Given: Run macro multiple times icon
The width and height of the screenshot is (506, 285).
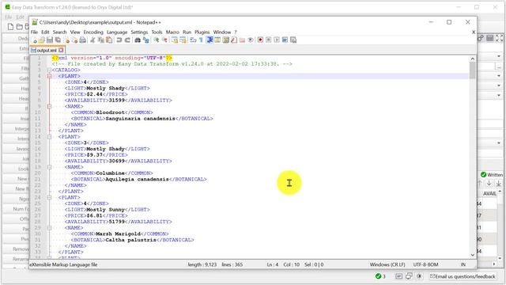Looking at the screenshot, I should [x=285, y=40].
